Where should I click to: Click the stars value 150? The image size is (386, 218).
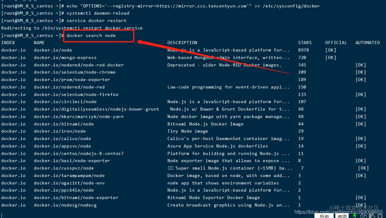[302, 87]
